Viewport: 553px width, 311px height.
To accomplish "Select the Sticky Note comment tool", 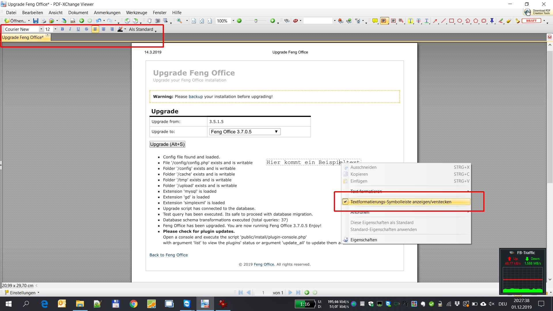I will 375,21.
